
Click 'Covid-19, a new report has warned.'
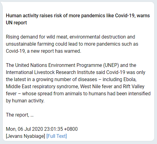(x=43, y=51)
